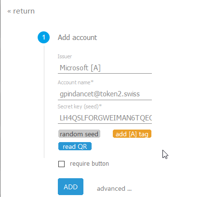Screen dimensions: 202x197
Task: Click the orange add [A] tag button
Action: (x=132, y=134)
